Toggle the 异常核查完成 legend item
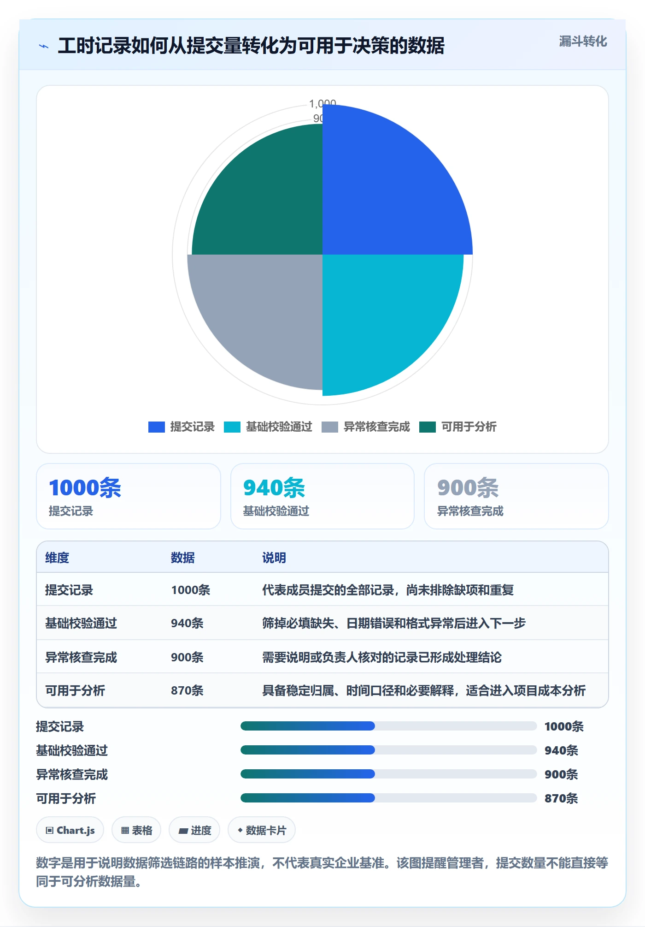The image size is (645, 927). (x=366, y=427)
